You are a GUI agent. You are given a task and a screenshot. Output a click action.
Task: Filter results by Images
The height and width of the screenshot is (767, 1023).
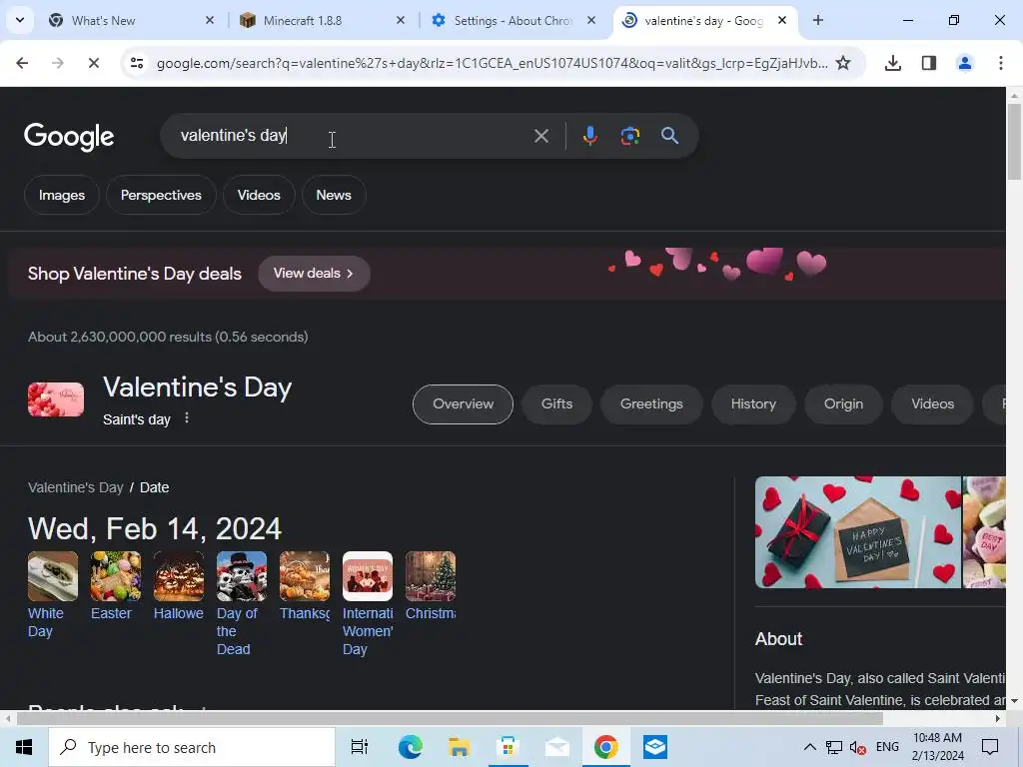pyautogui.click(x=61, y=195)
